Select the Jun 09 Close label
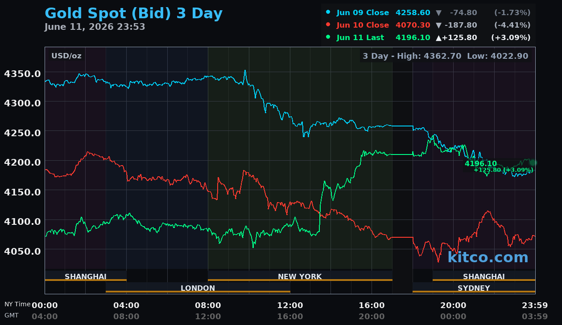562x325 pixels. pyautogui.click(x=363, y=13)
